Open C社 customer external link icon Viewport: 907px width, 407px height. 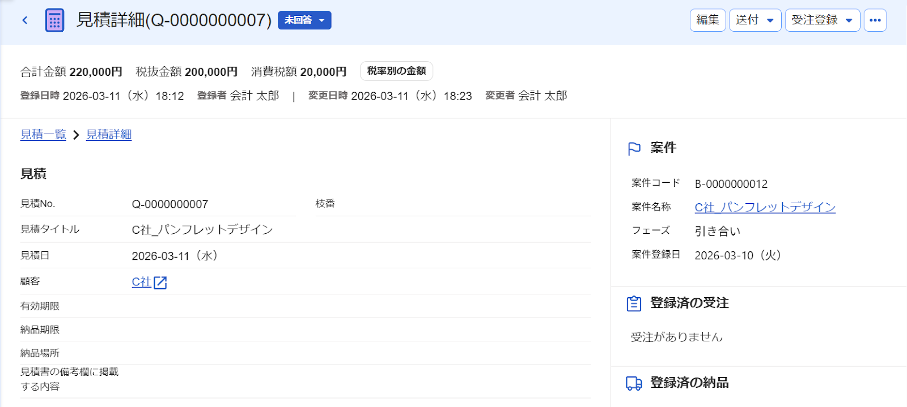[x=160, y=282]
